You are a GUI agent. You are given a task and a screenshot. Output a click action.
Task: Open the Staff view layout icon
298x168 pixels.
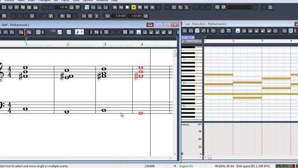click(x=38, y=32)
